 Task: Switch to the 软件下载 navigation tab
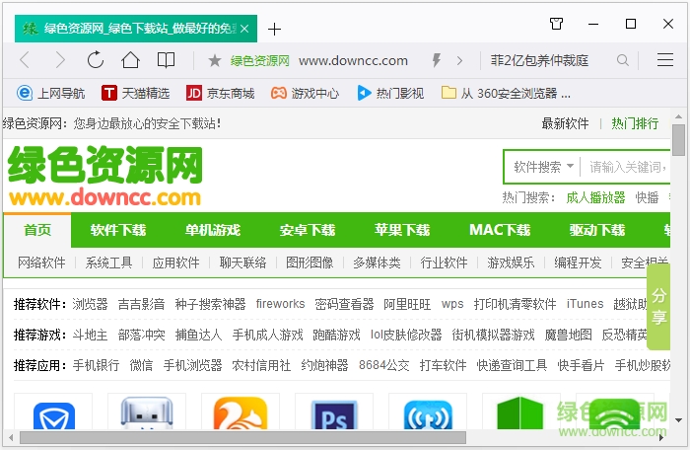coord(118,230)
